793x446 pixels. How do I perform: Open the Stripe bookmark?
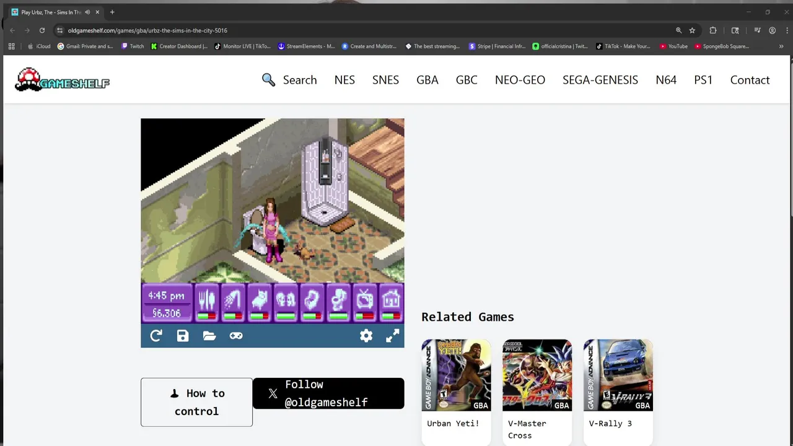point(497,46)
